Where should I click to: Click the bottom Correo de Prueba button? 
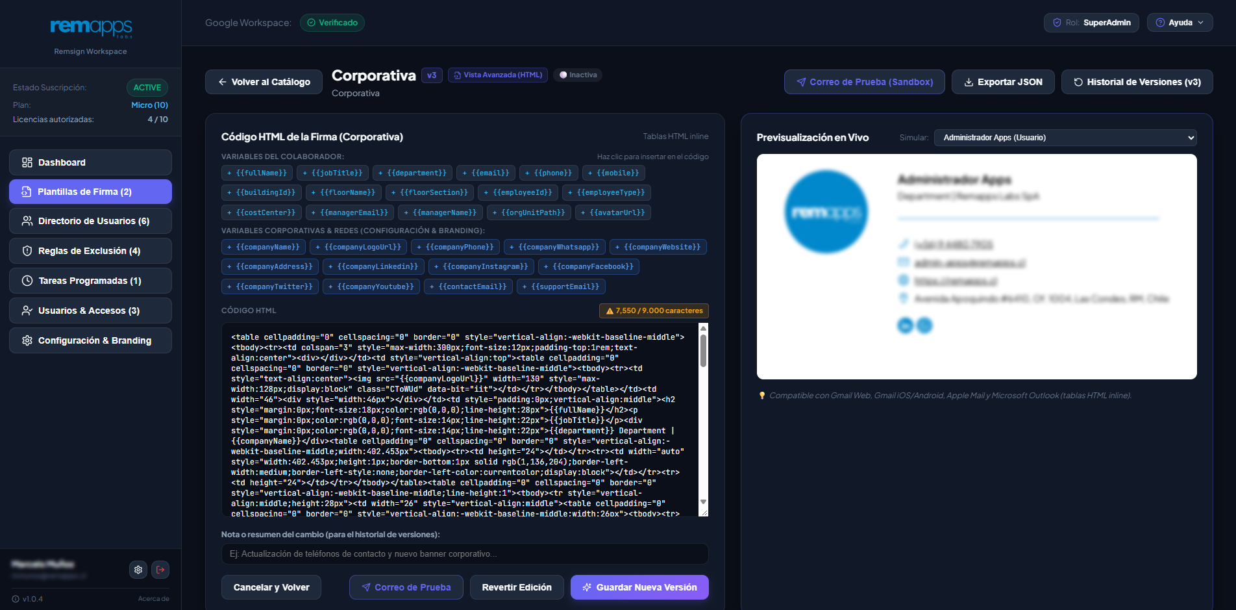pos(406,587)
